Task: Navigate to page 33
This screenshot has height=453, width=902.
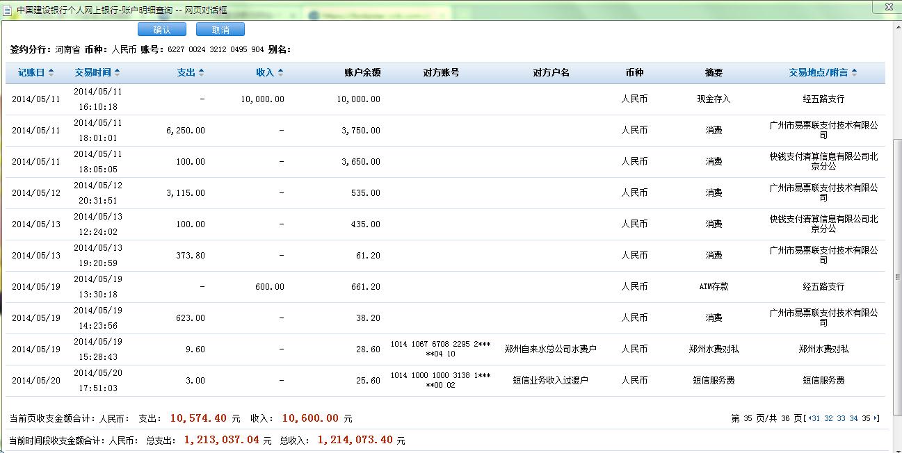Action: click(841, 418)
